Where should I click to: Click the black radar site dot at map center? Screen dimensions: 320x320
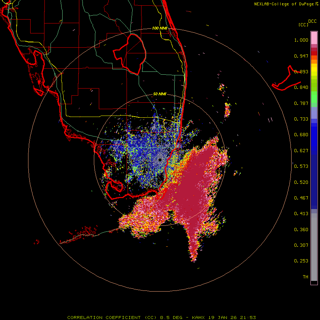[160, 160]
